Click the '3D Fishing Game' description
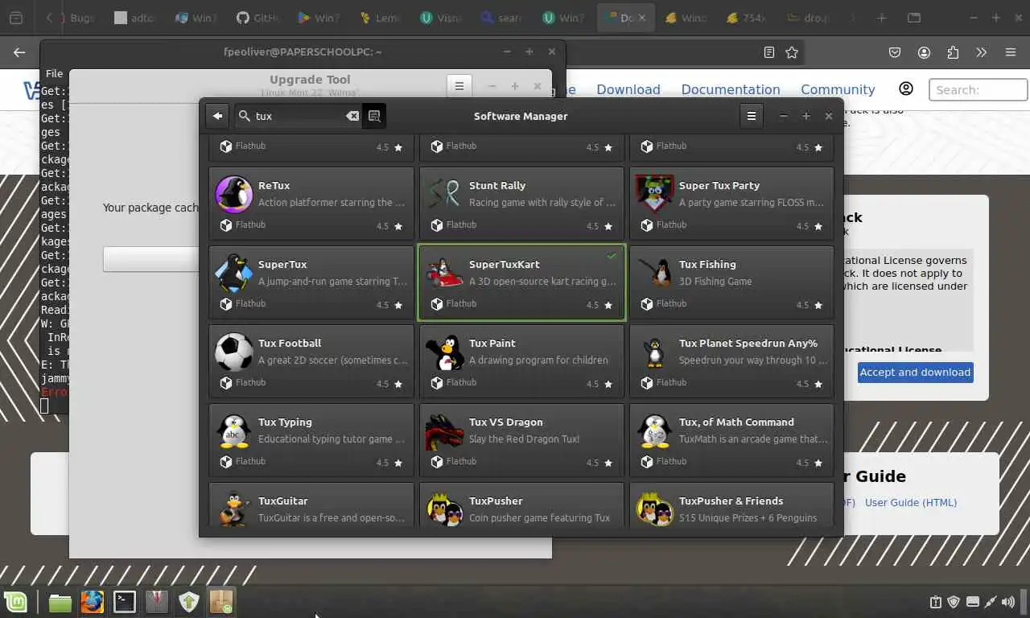 [715, 282]
